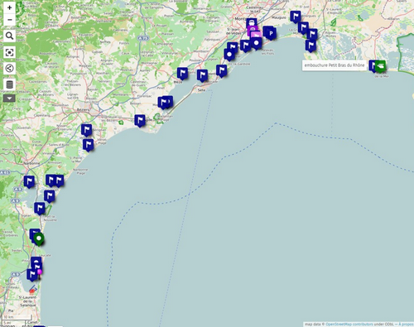Screen dimensions: 414x327
Task: Select the flag marker at Sète
Action: pyautogui.click(x=202, y=75)
